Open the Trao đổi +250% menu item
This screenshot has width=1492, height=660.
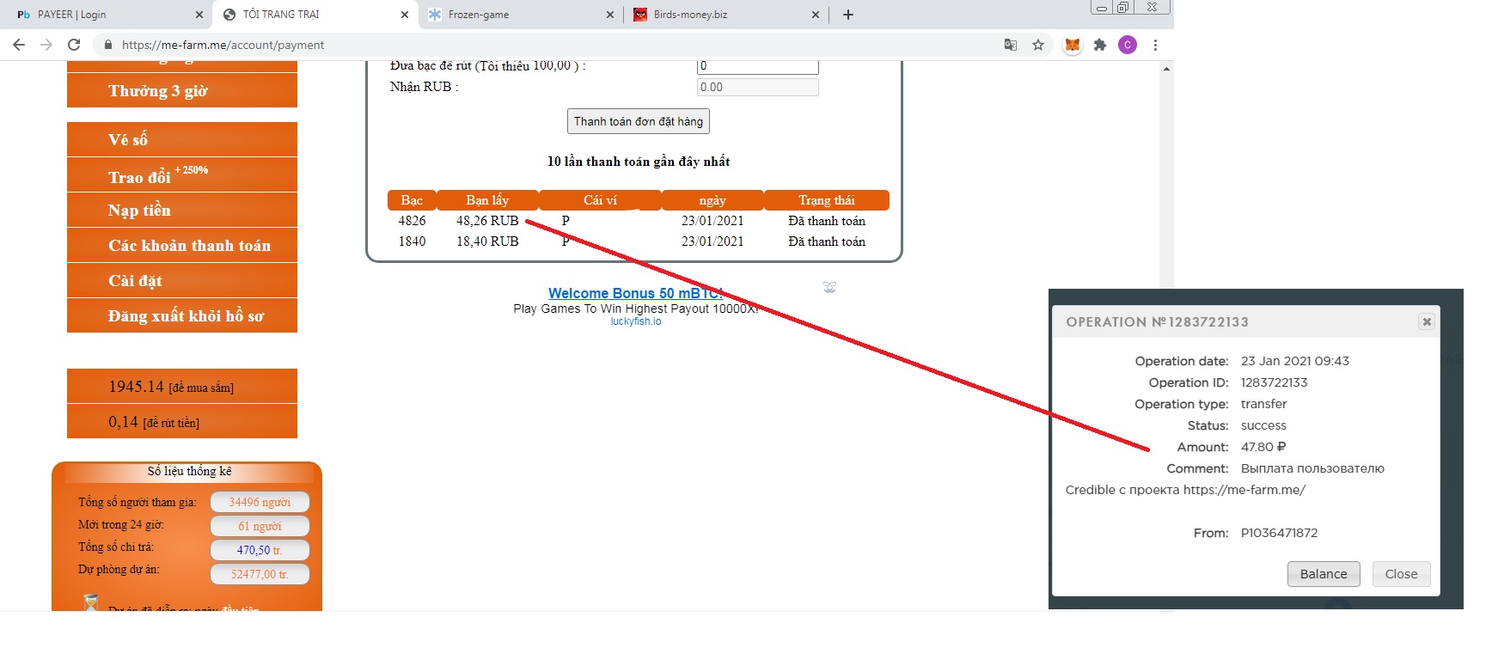point(182,175)
